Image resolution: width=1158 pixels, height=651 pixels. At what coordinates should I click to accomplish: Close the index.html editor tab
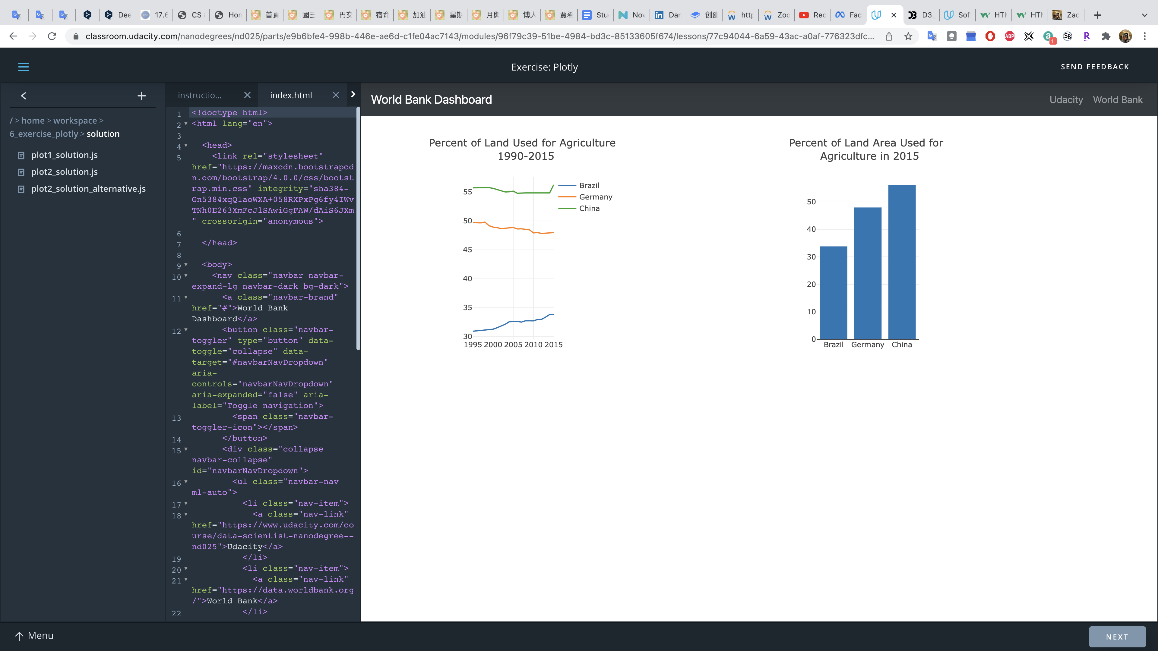click(x=336, y=95)
